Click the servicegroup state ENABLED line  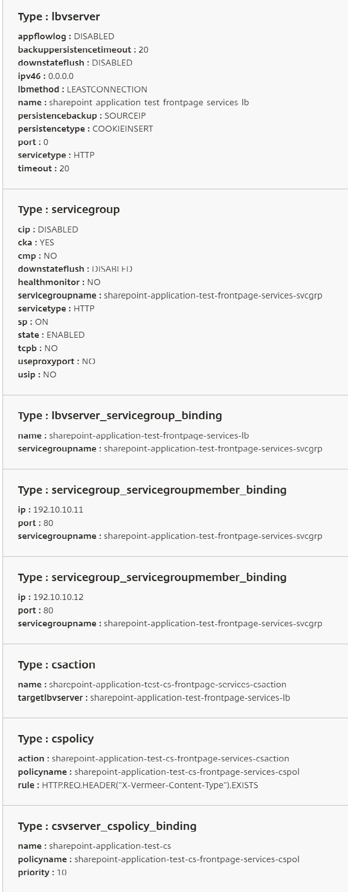[51, 335]
